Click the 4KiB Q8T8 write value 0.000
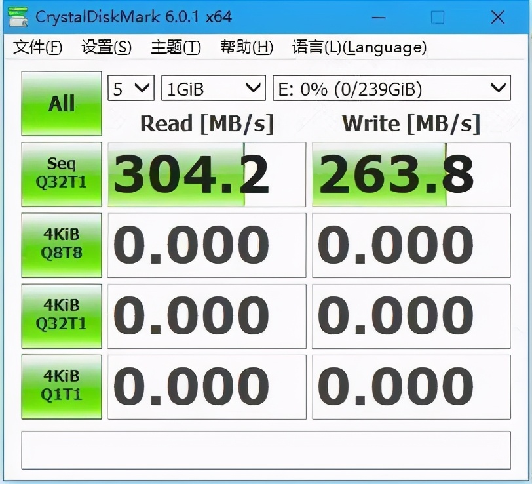Image resolution: width=532 pixels, height=484 pixels. tap(411, 245)
